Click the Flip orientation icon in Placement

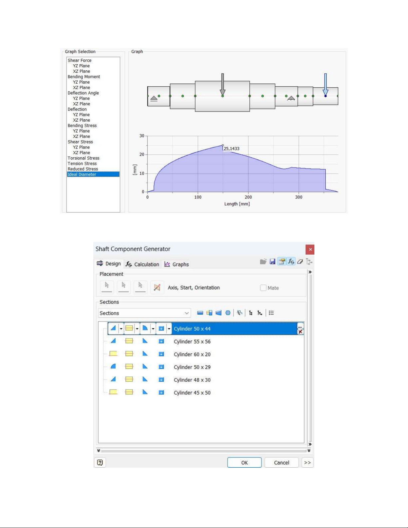(157, 287)
